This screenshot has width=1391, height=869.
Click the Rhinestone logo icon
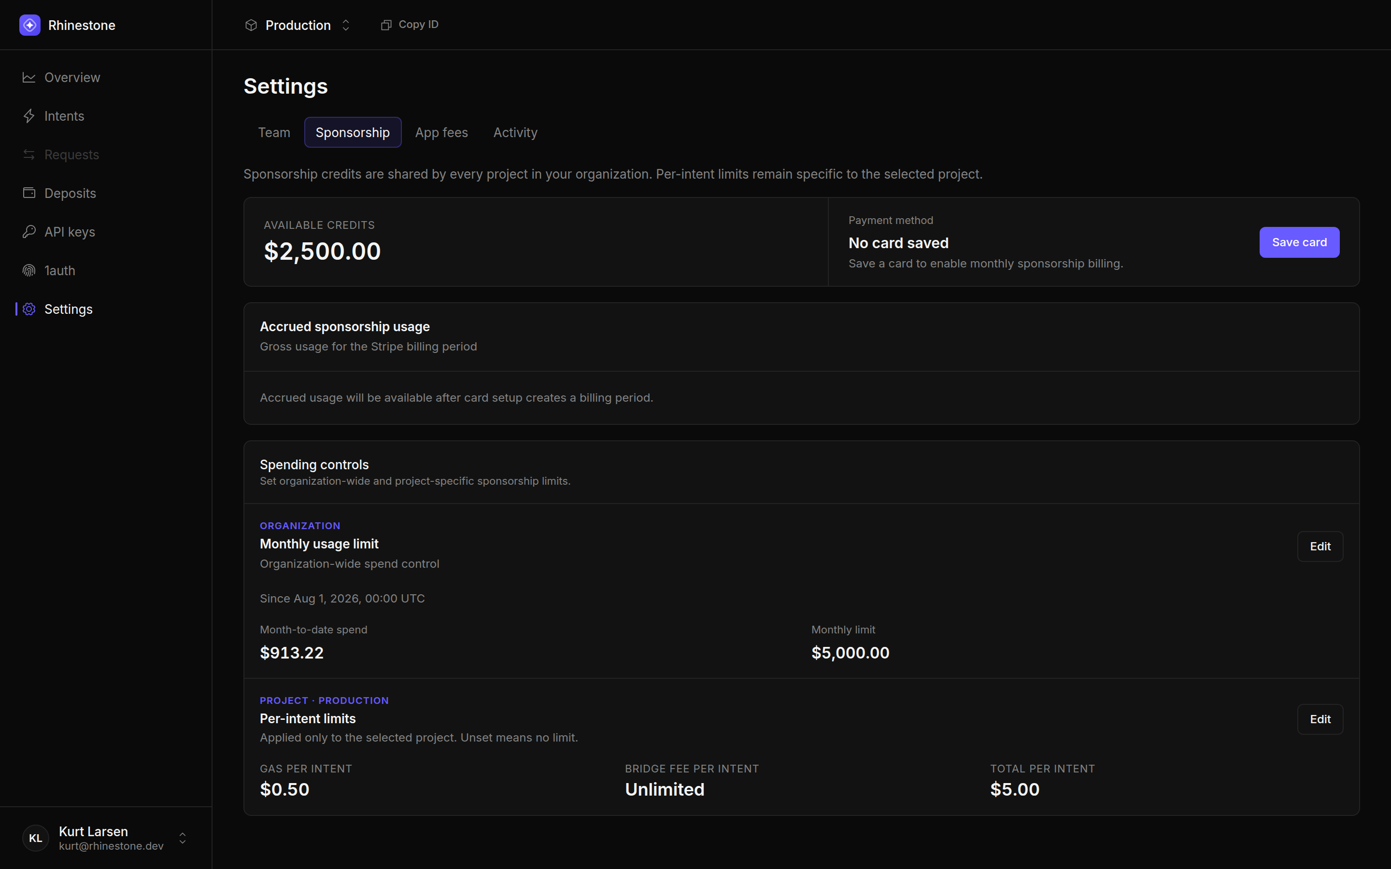coord(30,25)
